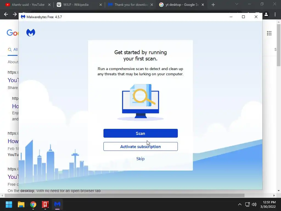Close the WJLP Wikipedia tab

click(101, 5)
